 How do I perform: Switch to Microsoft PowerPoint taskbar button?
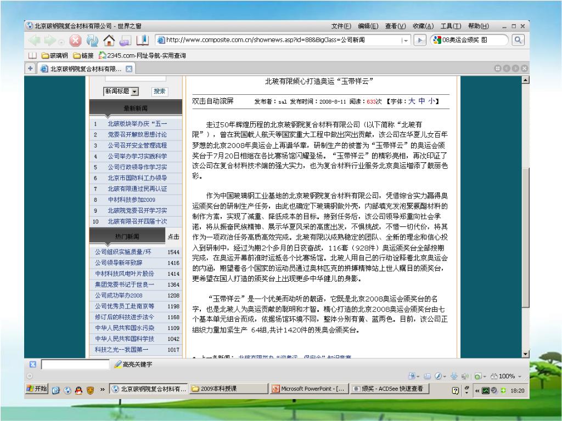point(309,389)
